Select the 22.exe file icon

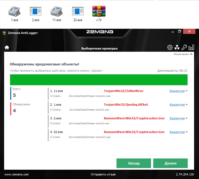pos(78,11)
